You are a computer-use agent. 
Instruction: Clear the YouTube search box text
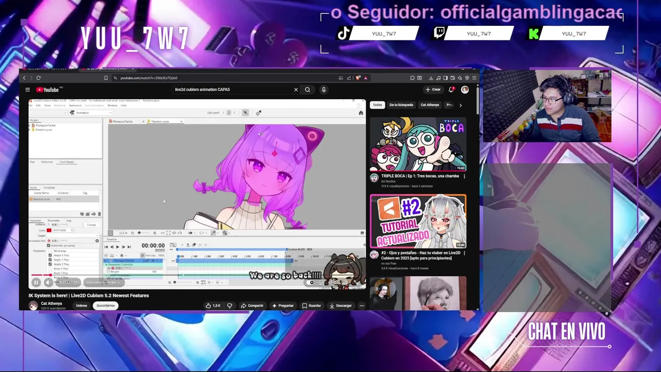coord(296,89)
